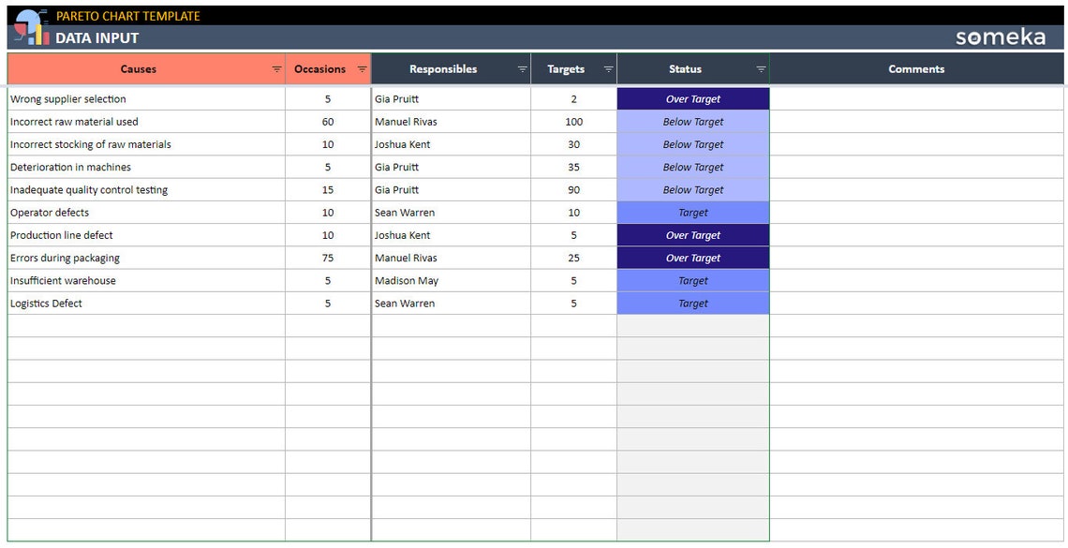Screen dimensions: 1068x548
Task: Click an empty Causes cell below Logistics Defect
Action: [x=141, y=325]
